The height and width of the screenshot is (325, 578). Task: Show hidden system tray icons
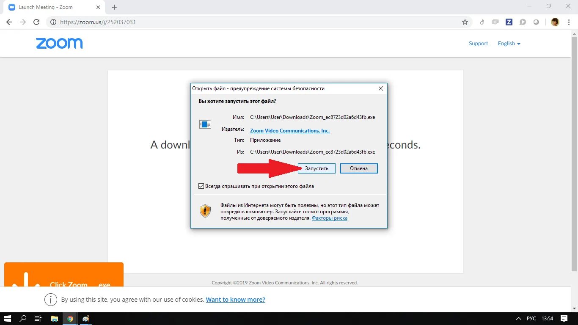(519, 319)
